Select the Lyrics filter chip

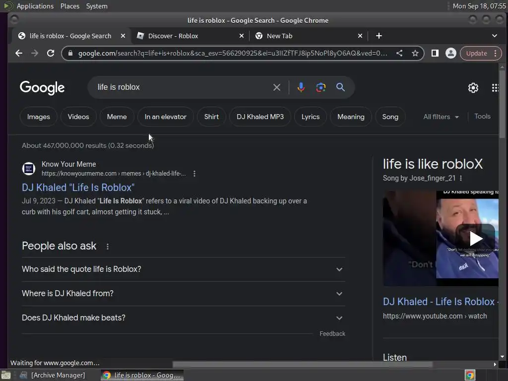(311, 117)
